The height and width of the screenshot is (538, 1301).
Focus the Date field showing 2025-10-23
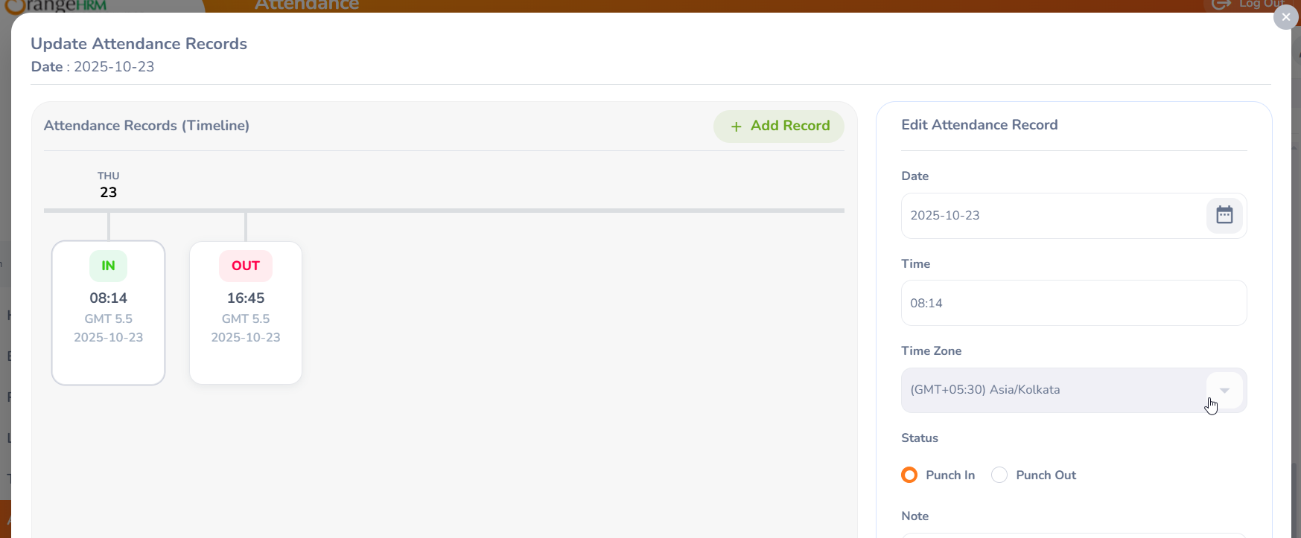click(x=1050, y=216)
